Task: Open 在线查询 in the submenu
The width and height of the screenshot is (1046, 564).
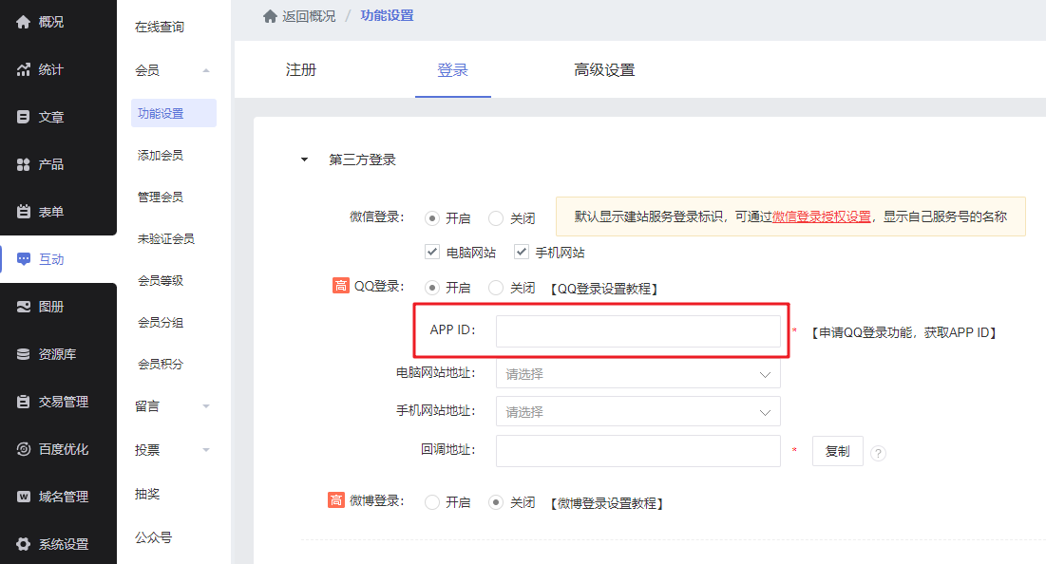Action: pos(160,27)
